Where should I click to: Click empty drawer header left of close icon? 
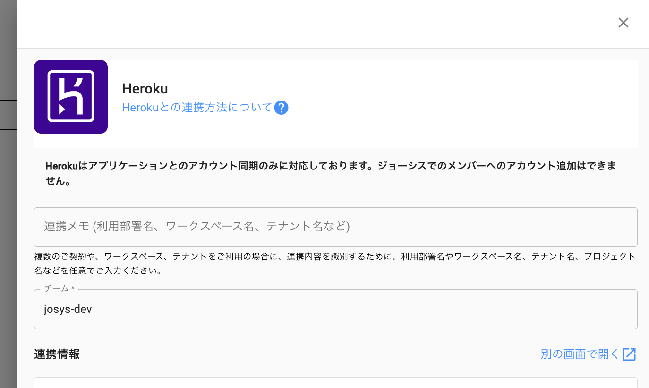point(312,24)
